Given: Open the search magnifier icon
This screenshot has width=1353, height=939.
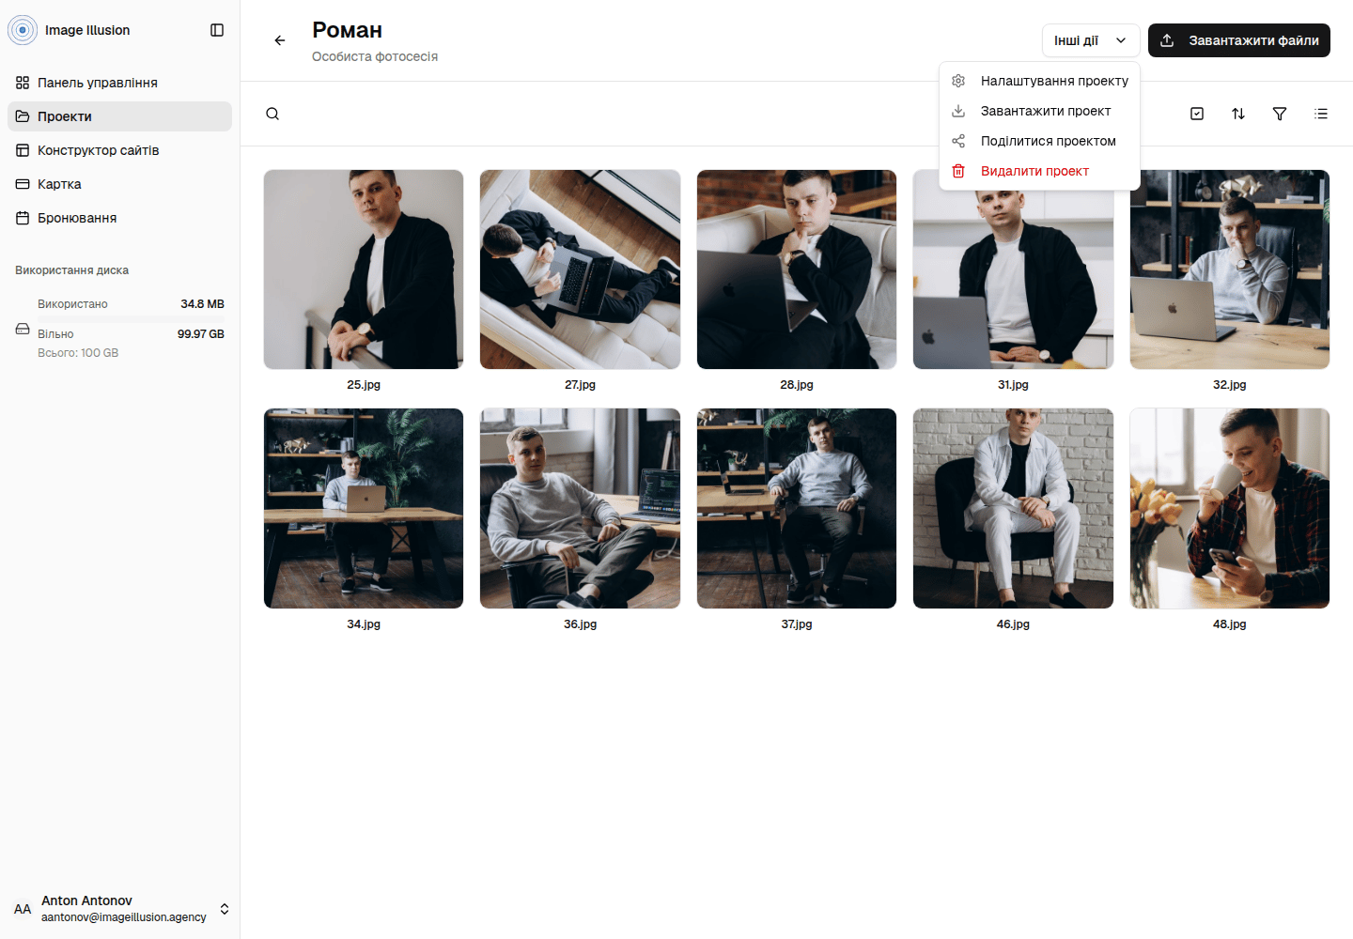Looking at the screenshot, I should pyautogui.click(x=272, y=114).
